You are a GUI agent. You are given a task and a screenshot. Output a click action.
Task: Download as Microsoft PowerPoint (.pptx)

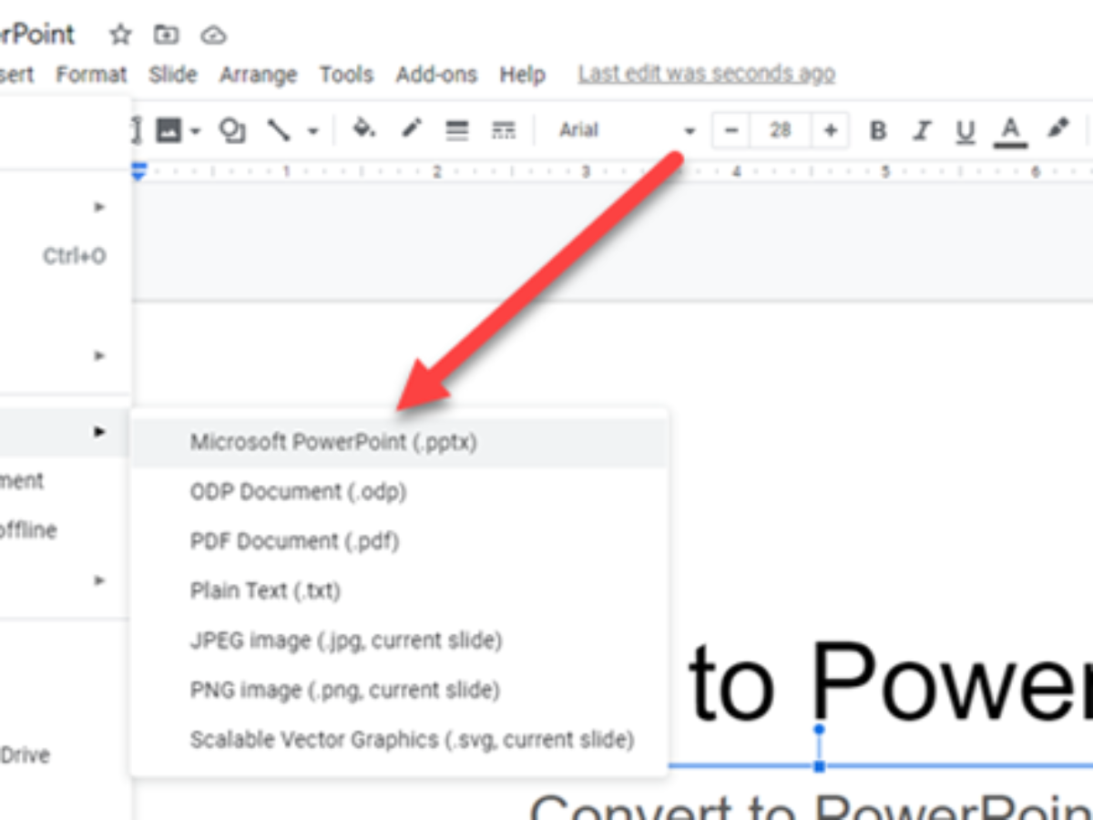click(x=400, y=442)
